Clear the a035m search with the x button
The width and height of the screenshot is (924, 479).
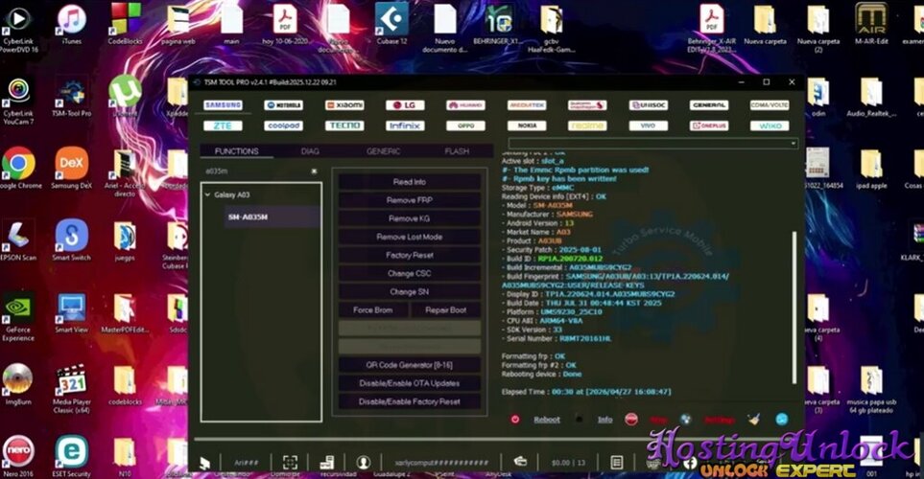[x=314, y=171]
